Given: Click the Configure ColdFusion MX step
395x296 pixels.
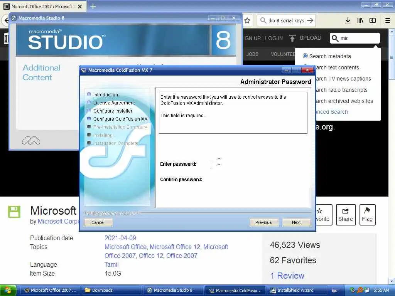Looking at the screenshot, I should pos(120,119).
